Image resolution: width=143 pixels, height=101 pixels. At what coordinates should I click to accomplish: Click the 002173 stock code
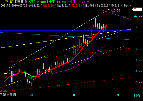pos(5,5)
